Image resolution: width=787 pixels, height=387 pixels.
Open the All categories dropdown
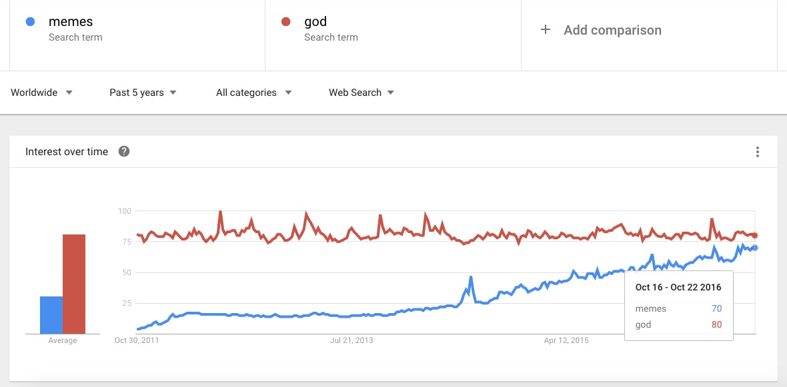(x=253, y=93)
